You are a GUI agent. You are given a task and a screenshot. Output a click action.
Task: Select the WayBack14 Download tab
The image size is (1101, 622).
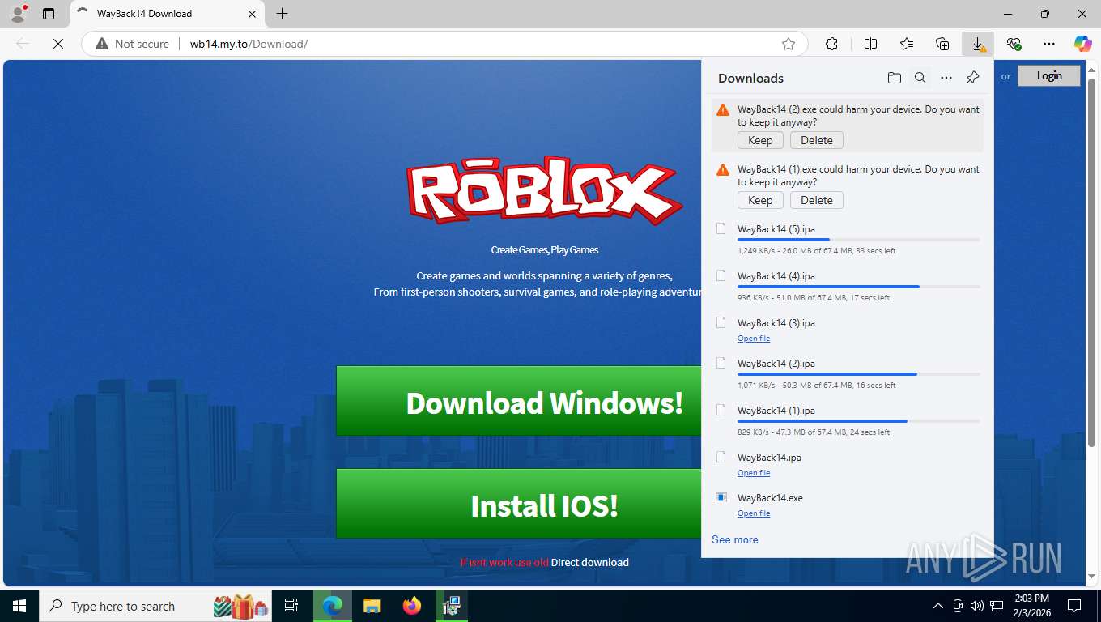click(x=167, y=14)
